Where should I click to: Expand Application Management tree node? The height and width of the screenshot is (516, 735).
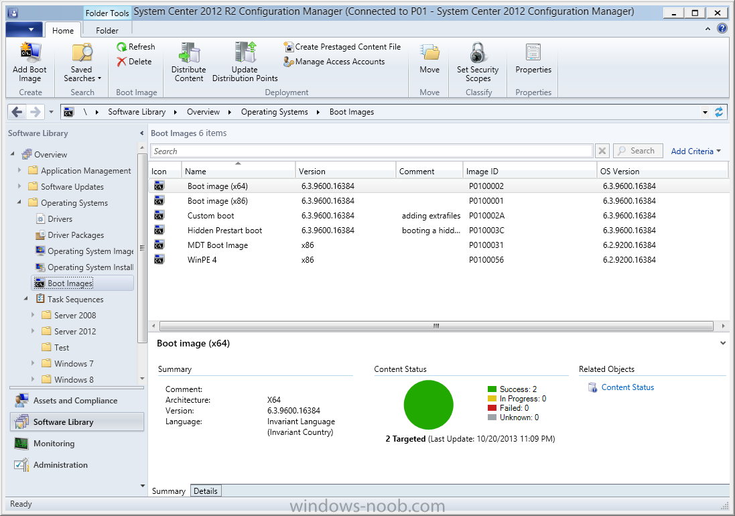pos(19,170)
